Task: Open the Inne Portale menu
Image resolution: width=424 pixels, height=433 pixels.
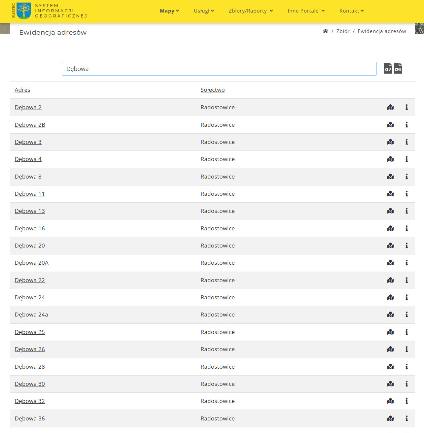Action: (x=306, y=11)
